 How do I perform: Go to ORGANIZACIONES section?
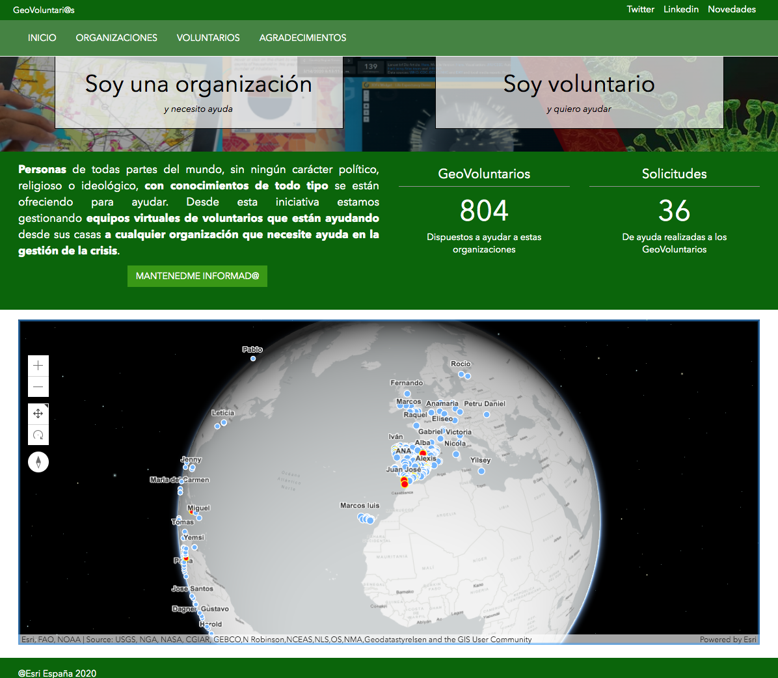point(116,38)
